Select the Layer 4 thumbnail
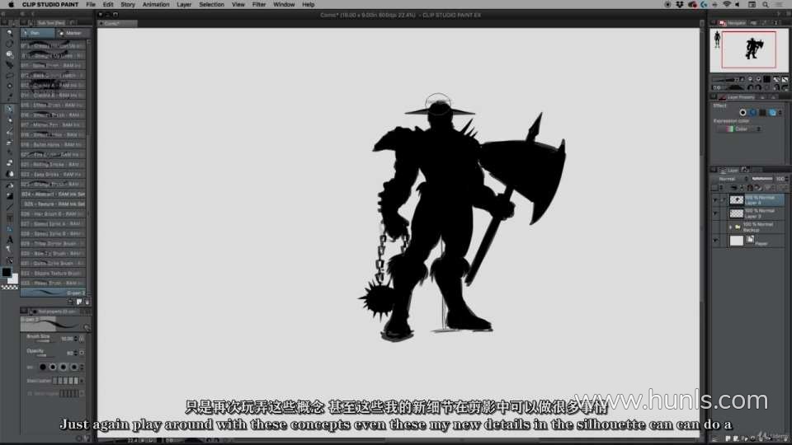Viewport: 792px width, 445px height. click(737, 200)
